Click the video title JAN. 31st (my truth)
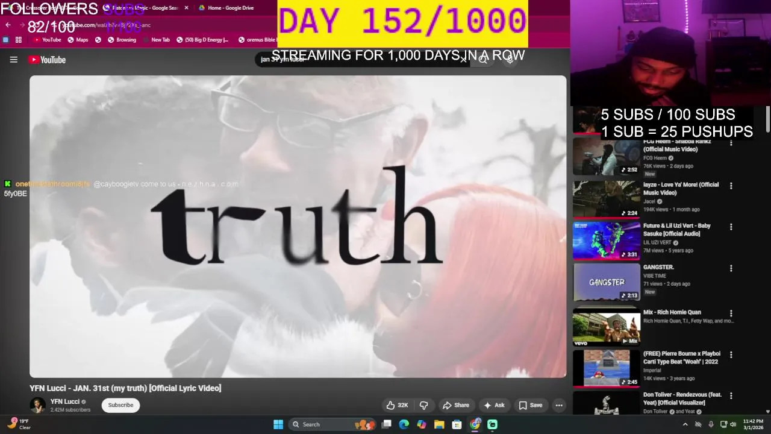 (125, 388)
